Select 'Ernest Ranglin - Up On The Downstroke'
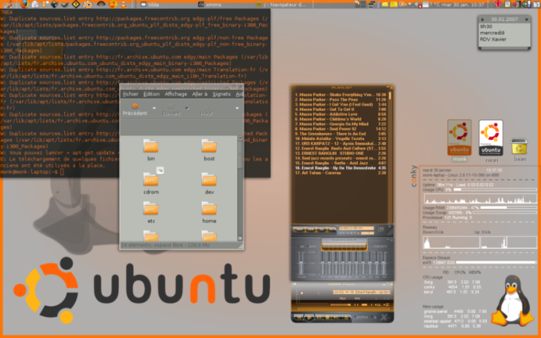Image resolution: width=541 pixels, height=338 pixels. [340, 168]
